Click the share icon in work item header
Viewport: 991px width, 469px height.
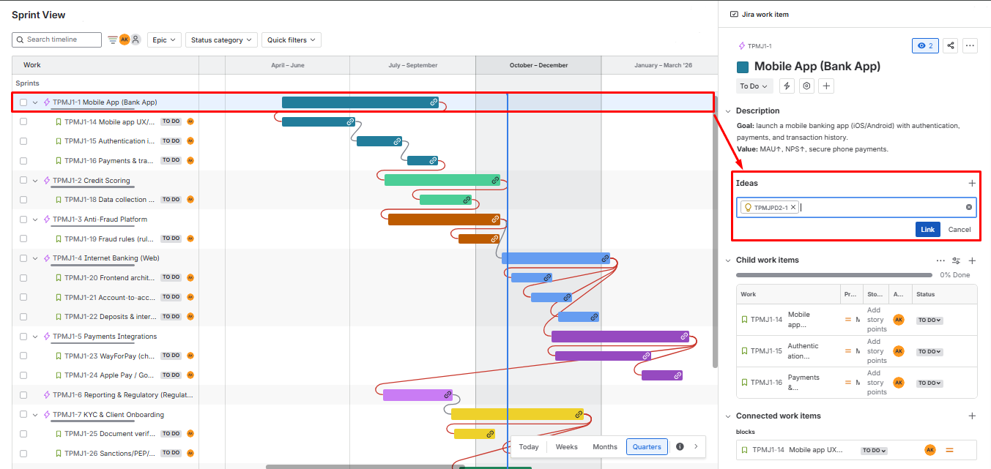(x=950, y=46)
